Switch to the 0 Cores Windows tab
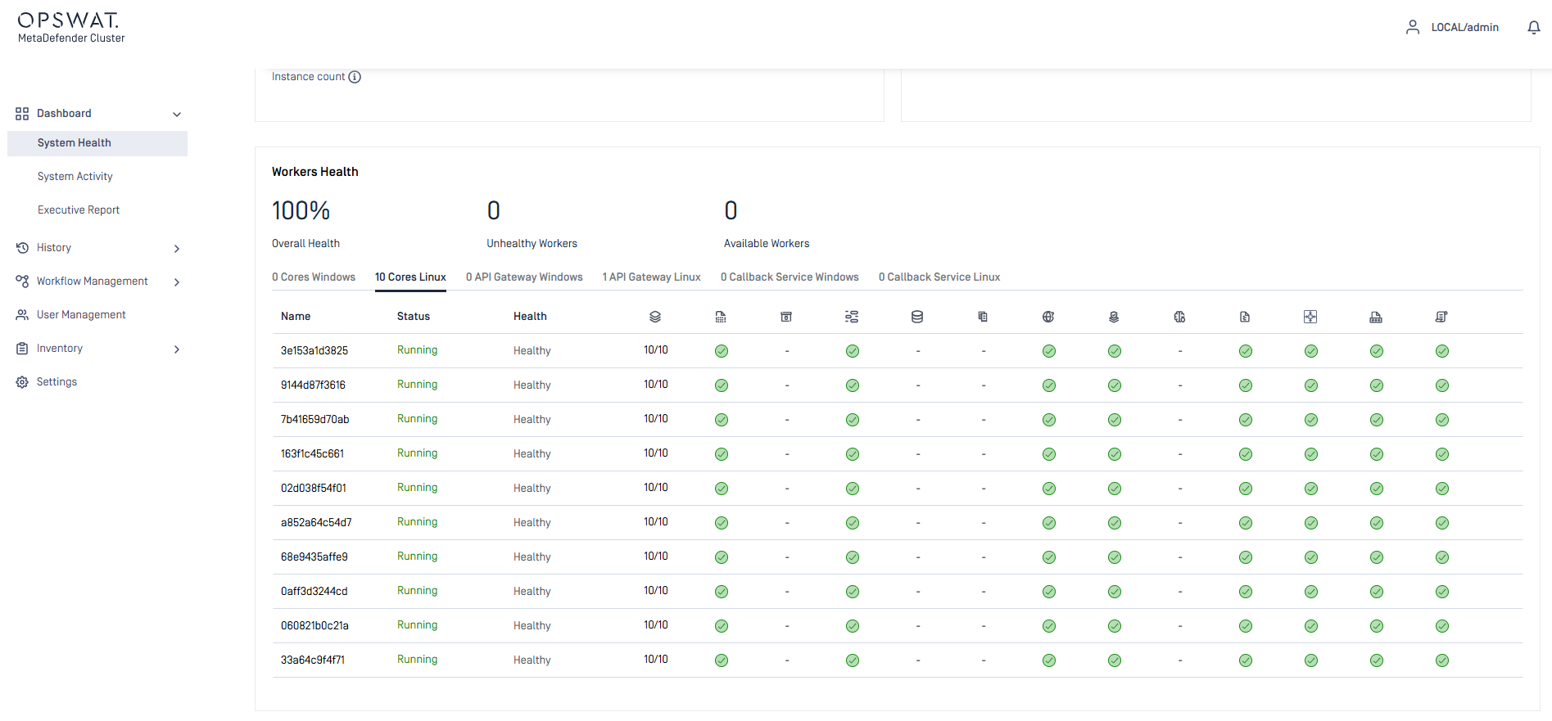Image resolution: width=1552 pixels, height=721 pixels. click(314, 277)
